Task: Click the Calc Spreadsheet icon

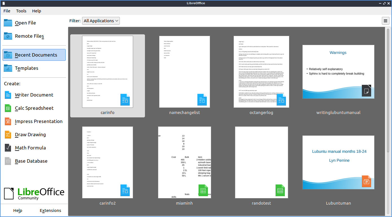Action: [x=8, y=108]
